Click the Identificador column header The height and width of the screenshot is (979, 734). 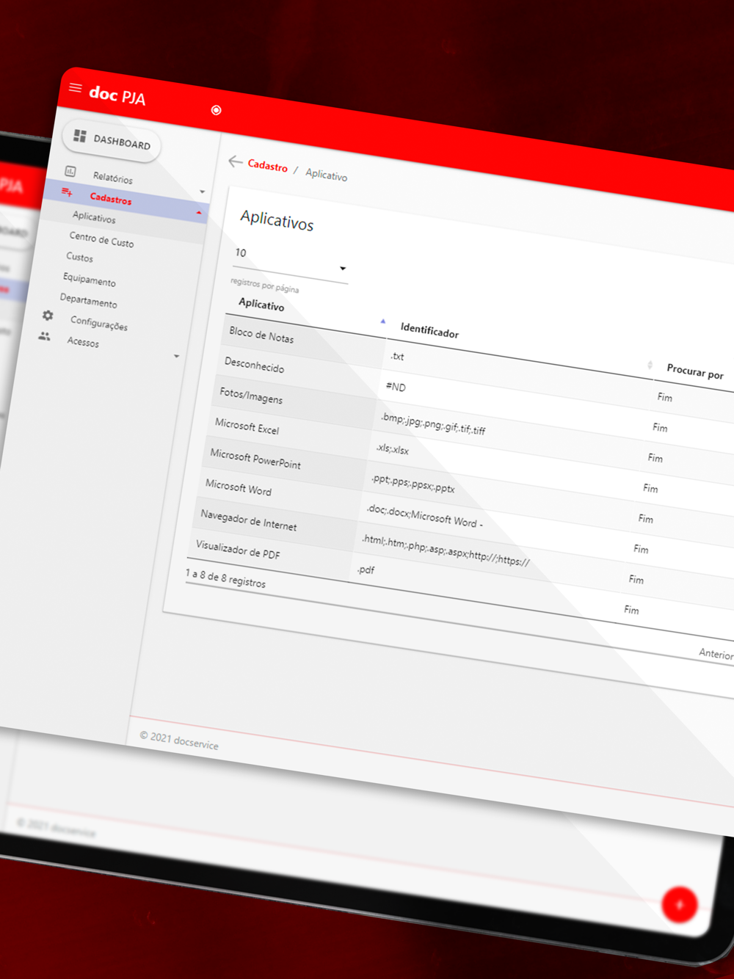pos(429,332)
